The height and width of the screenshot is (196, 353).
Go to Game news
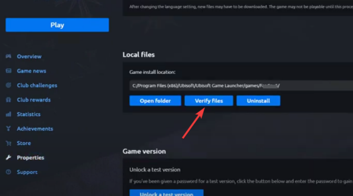[x=31, y=71]
